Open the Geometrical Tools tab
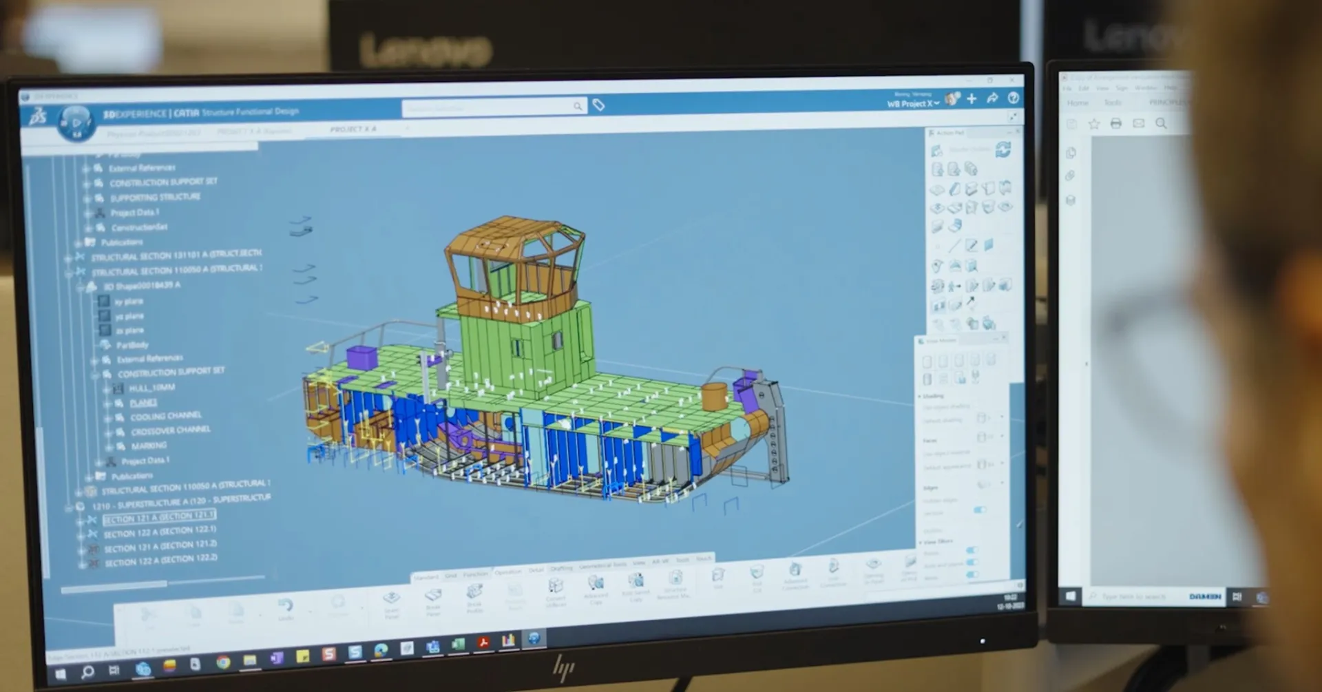Screen dimensions: 1322x692 tap(602, 565)
